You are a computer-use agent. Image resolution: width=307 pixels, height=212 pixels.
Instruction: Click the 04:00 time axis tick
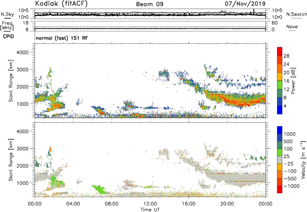(x=73, y=204)
